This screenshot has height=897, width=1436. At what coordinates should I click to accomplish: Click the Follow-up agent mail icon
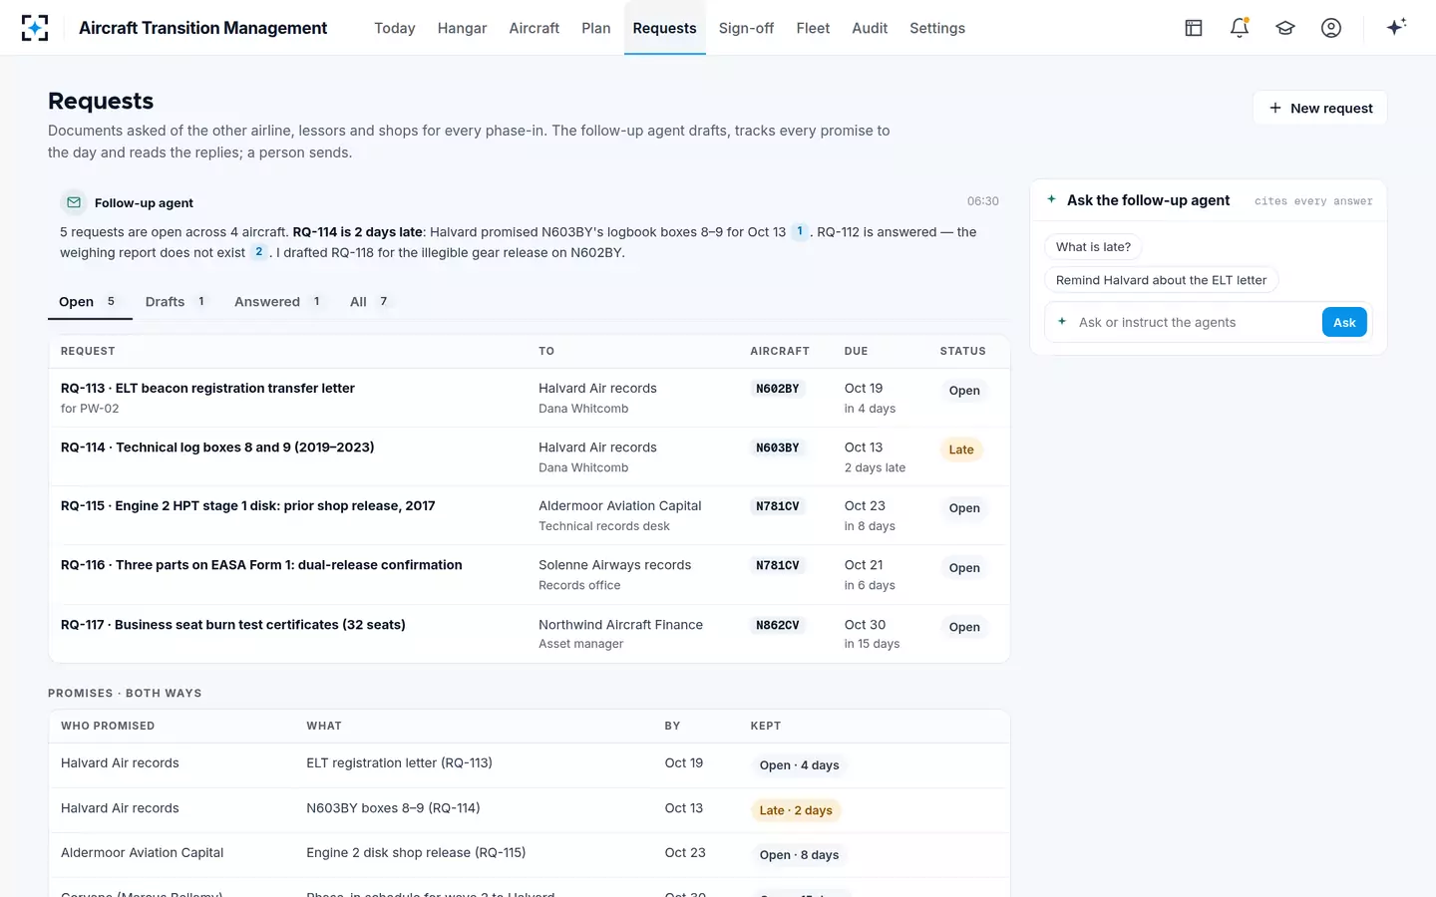74,202
